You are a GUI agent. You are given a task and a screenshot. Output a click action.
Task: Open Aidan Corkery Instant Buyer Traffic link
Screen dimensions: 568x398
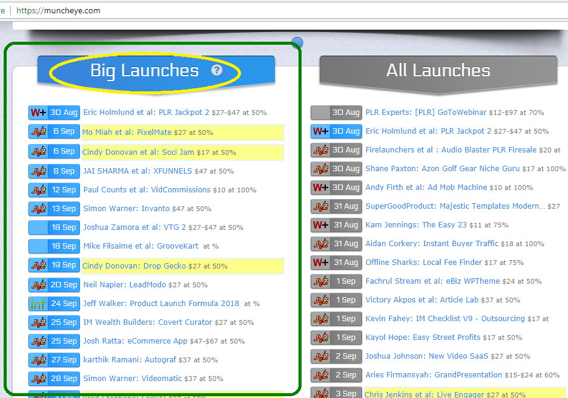[x=432, y=244]
